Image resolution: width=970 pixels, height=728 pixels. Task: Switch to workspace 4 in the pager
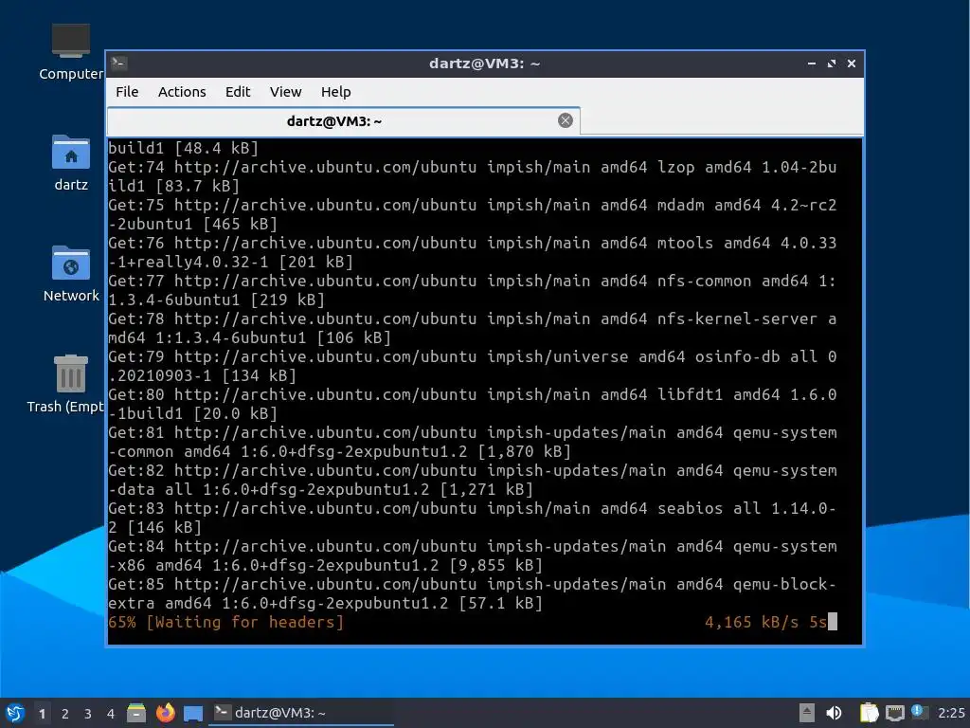(111, 714)
